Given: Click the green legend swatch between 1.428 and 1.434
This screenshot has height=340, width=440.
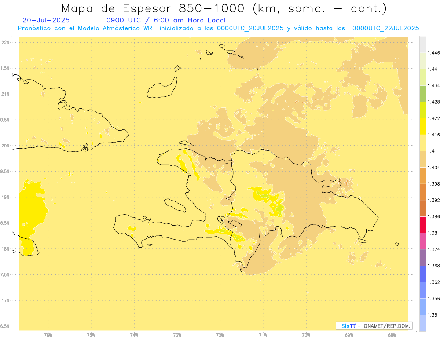Looking at the screenshot, I should pyautogui.click(x=423, y=94).
